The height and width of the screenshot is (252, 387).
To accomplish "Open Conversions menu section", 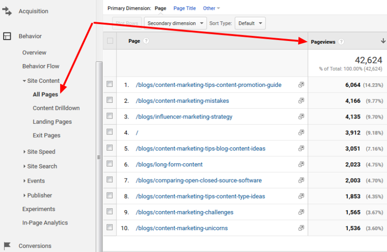I will pos(35,246).
